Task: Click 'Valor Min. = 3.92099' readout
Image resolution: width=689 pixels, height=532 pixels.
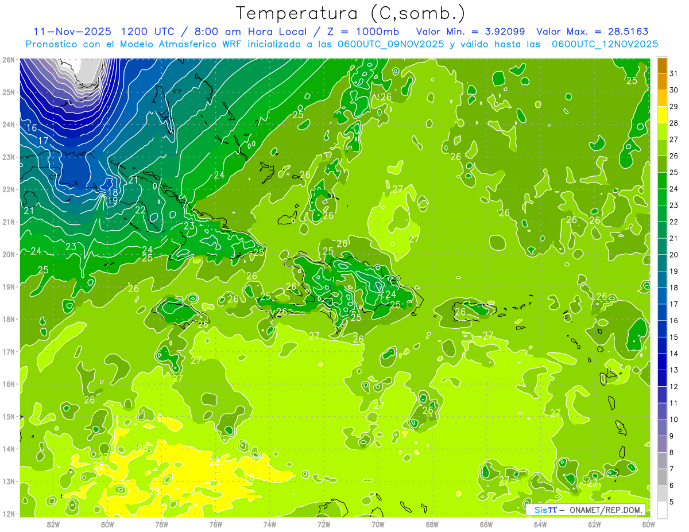Action: 470,32
